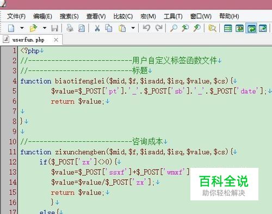The width and height of the screenshot is (272, 214).
Task: Open the 查看(V) menu
Action: [96, 16]
